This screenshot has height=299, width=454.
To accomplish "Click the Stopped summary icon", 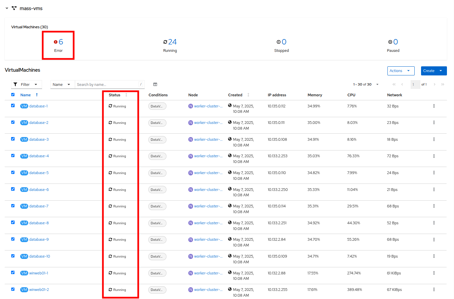I will pyautogui.click(x=278, y=42).
